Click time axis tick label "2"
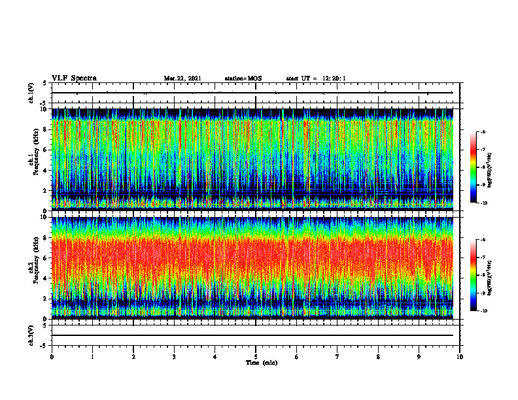The image size is (518, 400). 133,357
